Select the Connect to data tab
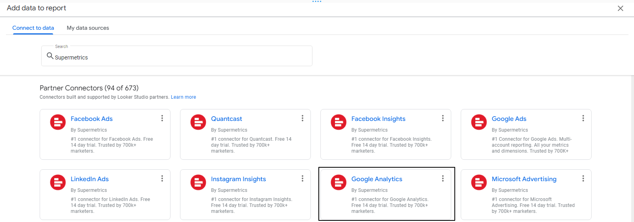Screen dimensions: 634x222 33,28
